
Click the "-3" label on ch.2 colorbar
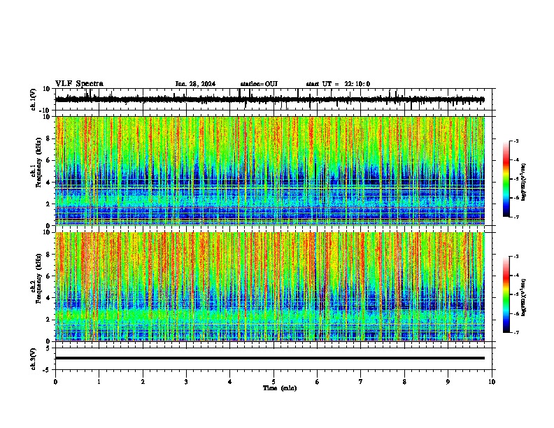tap(516, 257)
